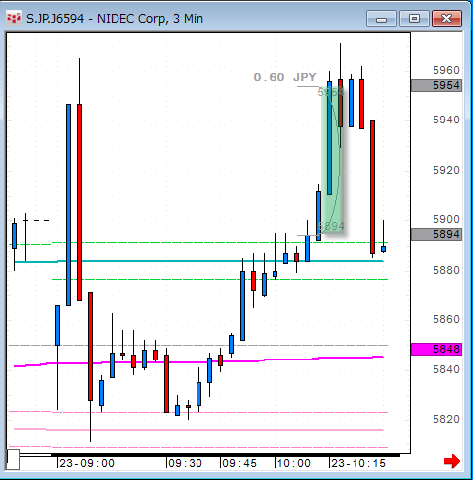The image size is (473, 480).
Task: Click the 09:30 time axis label
Action: [185, 463]
